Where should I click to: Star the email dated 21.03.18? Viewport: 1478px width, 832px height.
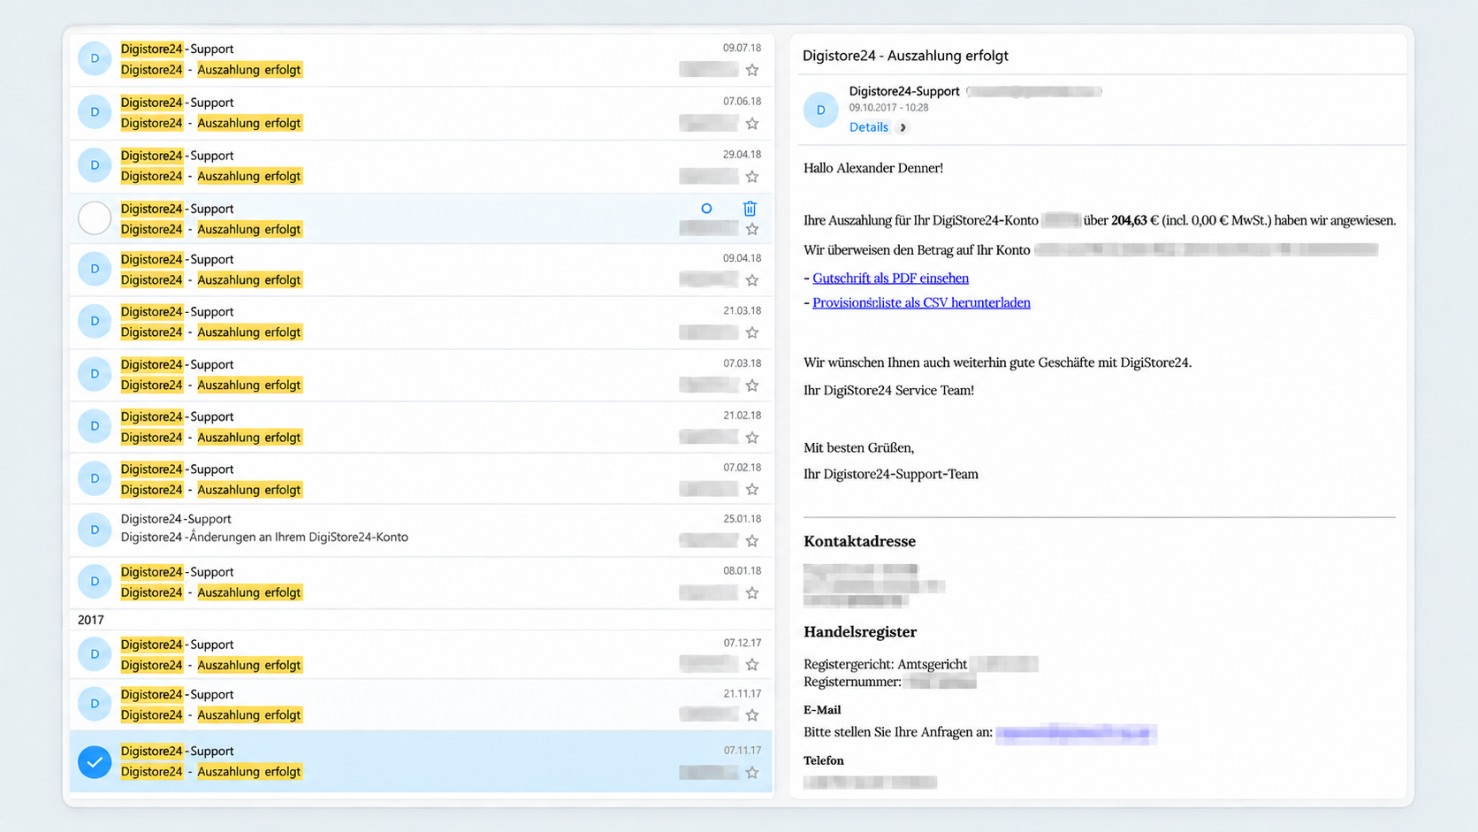coord(752,332)
